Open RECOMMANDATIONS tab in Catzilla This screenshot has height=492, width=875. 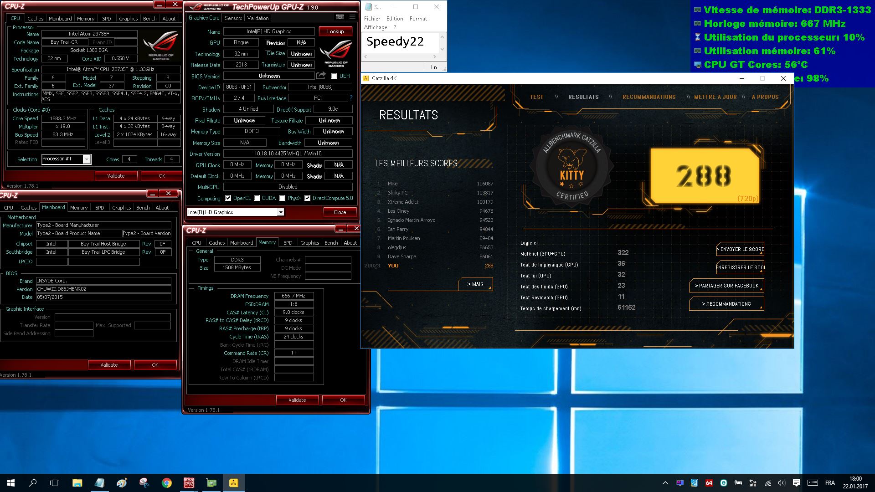click(x=649, y=97)
